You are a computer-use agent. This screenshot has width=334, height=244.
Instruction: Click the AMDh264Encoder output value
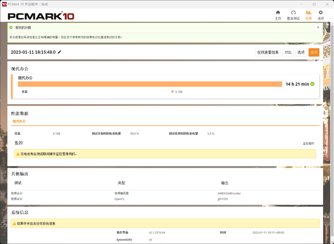coord(229,193)
